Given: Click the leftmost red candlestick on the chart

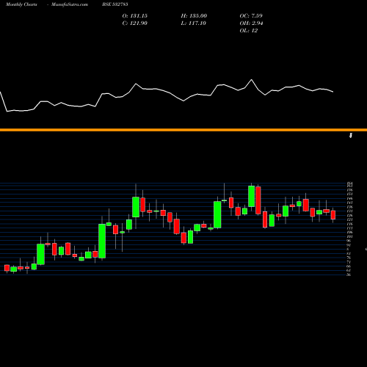Looking at the screenshot, I should [x=7, y=268].
